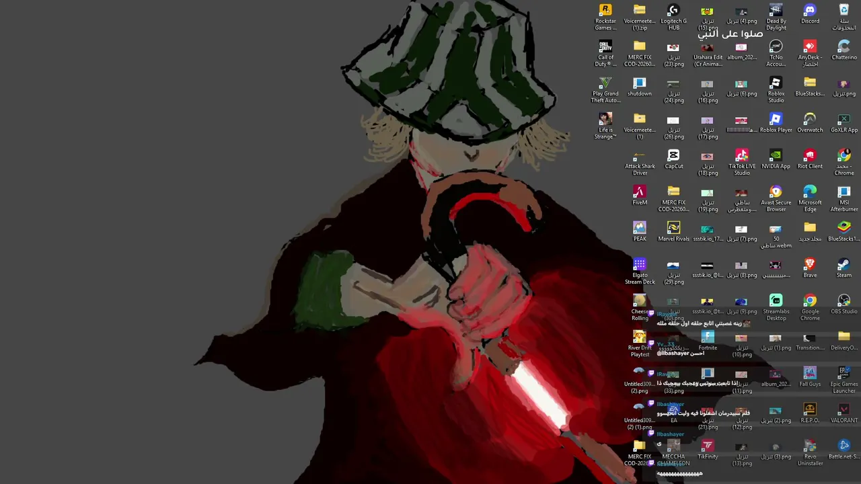Select the EA app icon
Image resolution: width=861 pixels, height=484 pixels.
pos(673,413)
